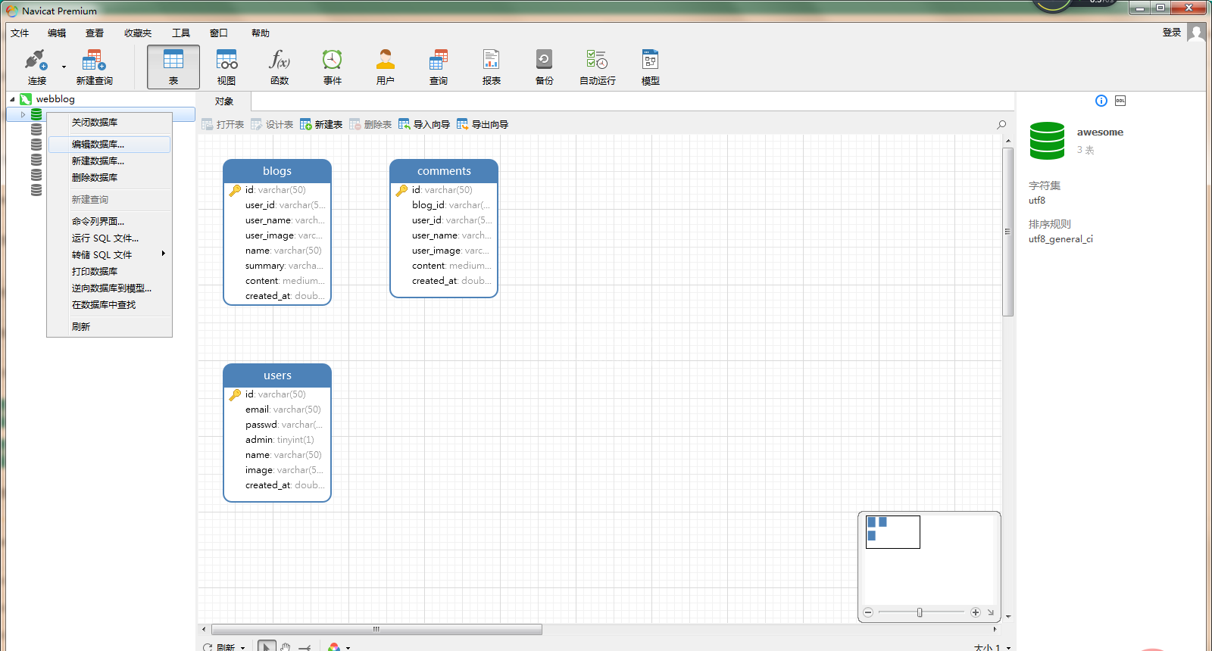Choose 运行 SQL 文件... from context menu
Screen dimensions: 1212x651
(109, 238)
